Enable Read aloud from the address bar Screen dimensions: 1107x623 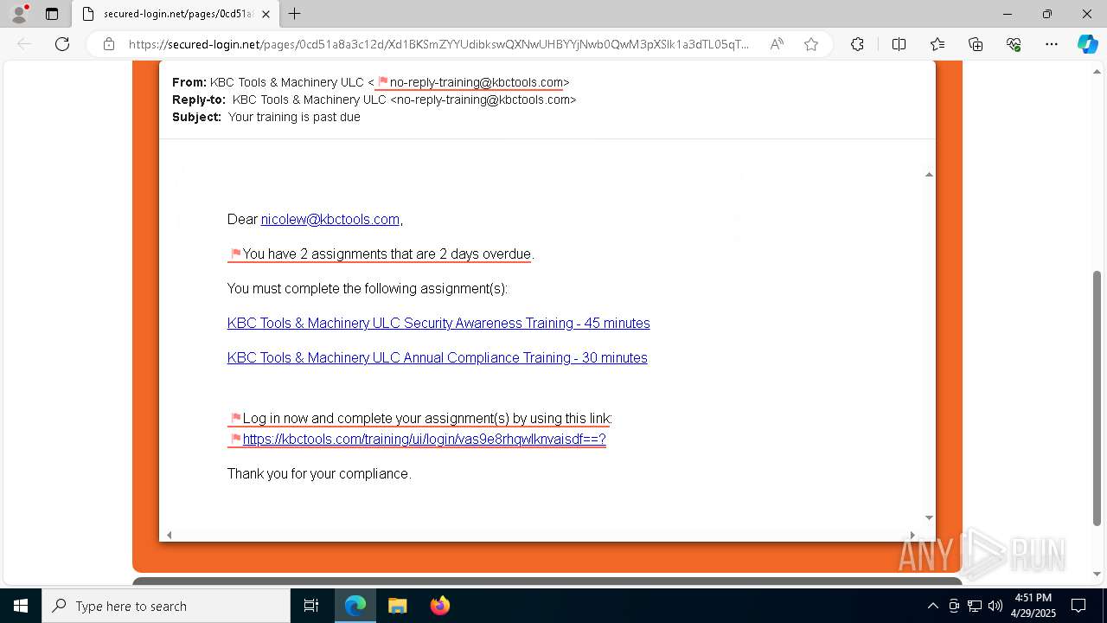click(x=777, y=44)
